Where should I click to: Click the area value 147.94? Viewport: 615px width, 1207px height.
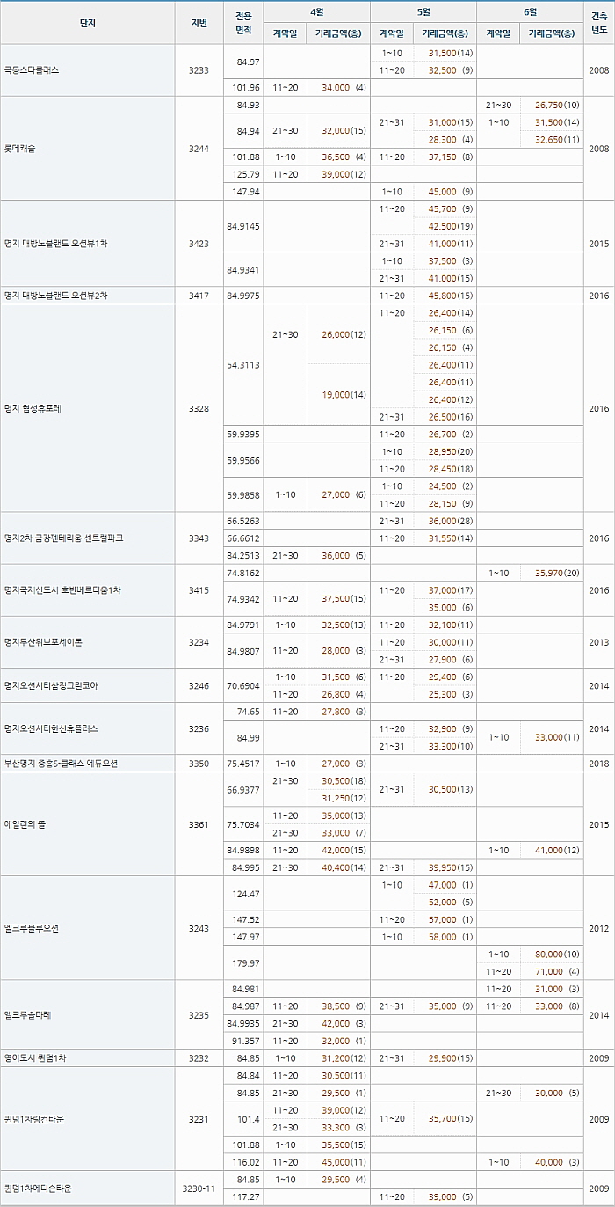246,192
